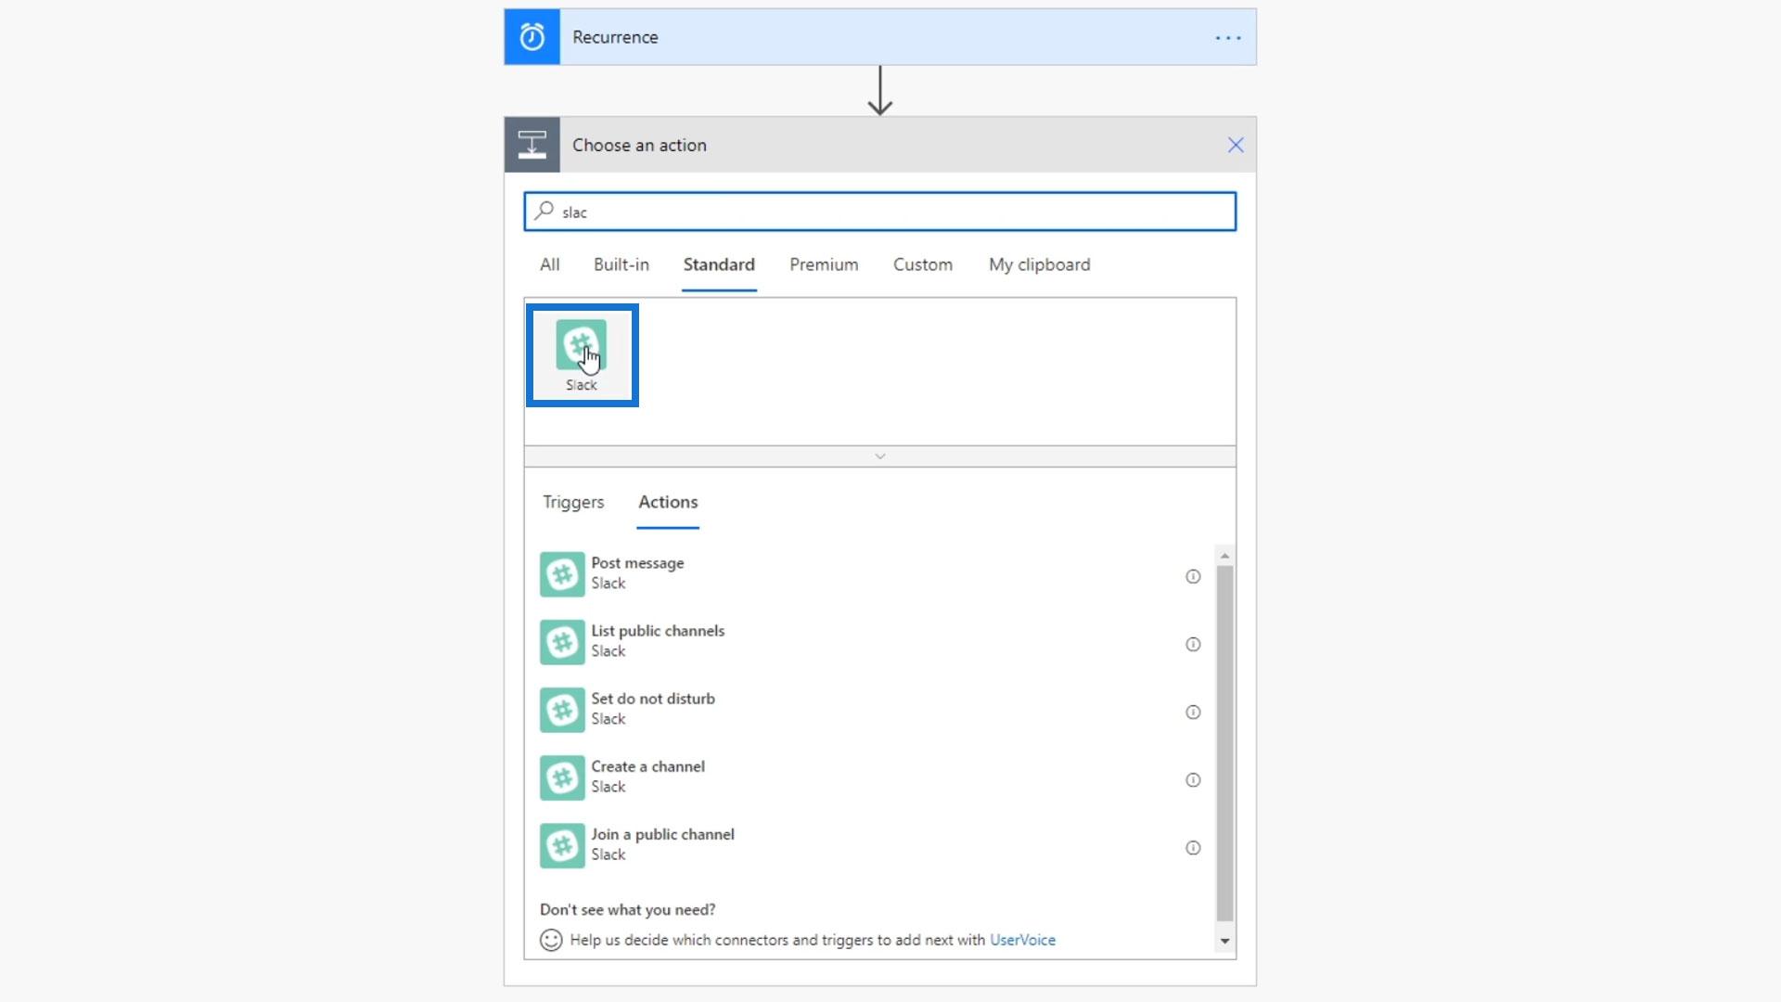Switch to the Built-in tab
The image size is (1781, 1002).
[x=621, y=264]
